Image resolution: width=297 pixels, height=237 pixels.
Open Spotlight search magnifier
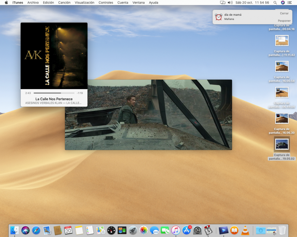pos(275,2)
